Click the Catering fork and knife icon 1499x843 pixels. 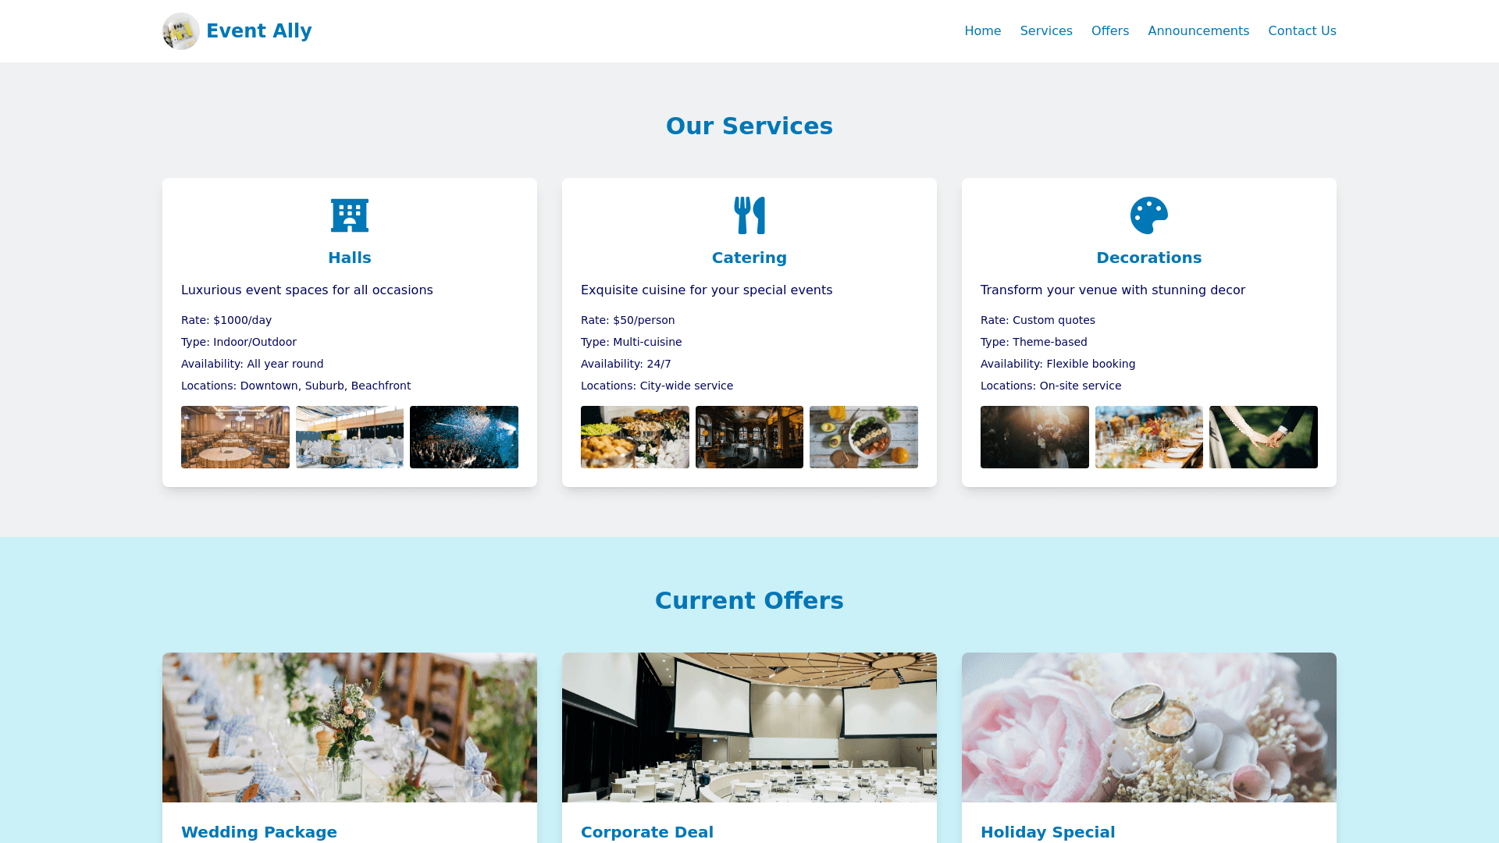coord(749,215)
